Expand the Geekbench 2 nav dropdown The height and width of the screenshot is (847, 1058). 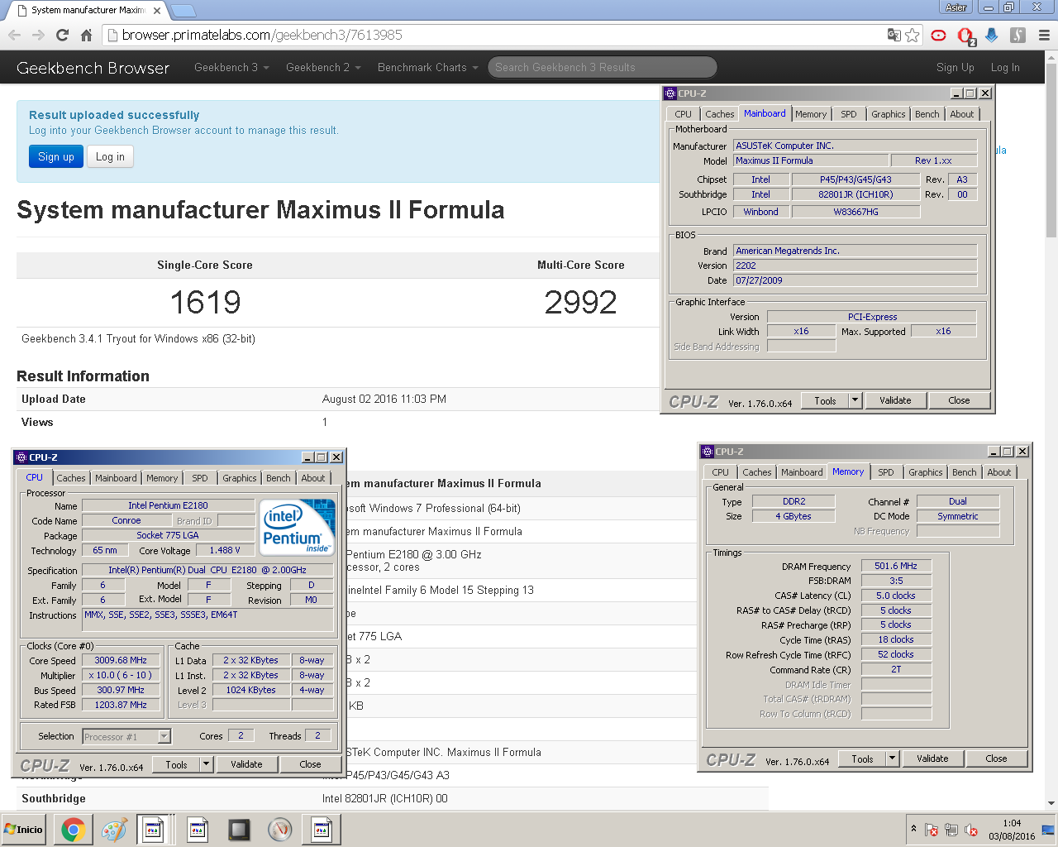[323, 67]
